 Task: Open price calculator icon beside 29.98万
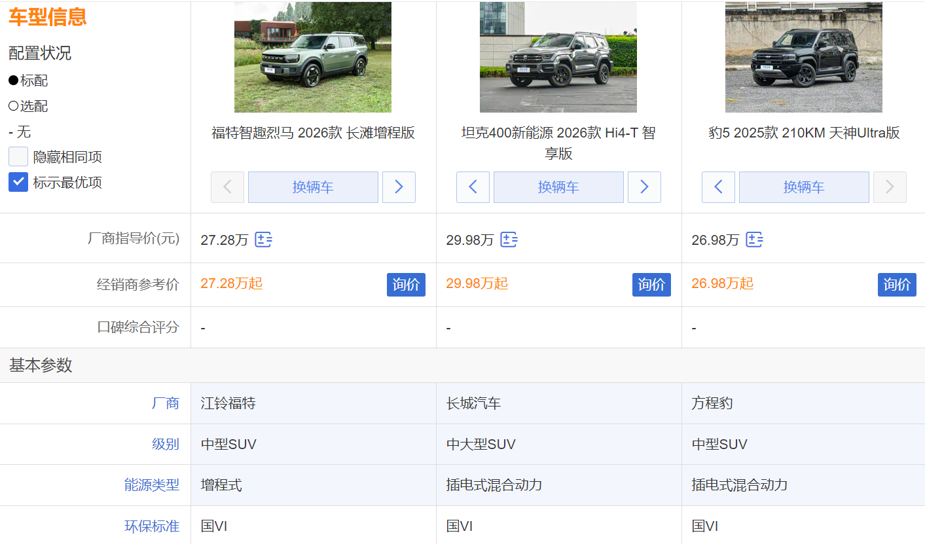509,240
